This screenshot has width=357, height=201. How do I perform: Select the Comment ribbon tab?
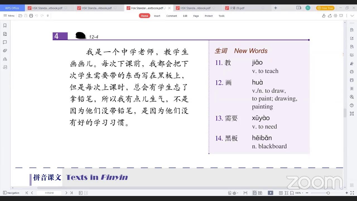[x=172, y=16]
